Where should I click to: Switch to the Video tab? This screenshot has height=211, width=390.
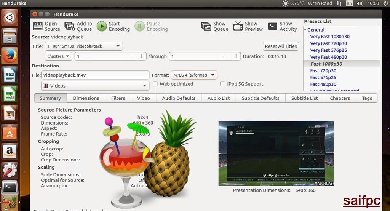[144, 98]
